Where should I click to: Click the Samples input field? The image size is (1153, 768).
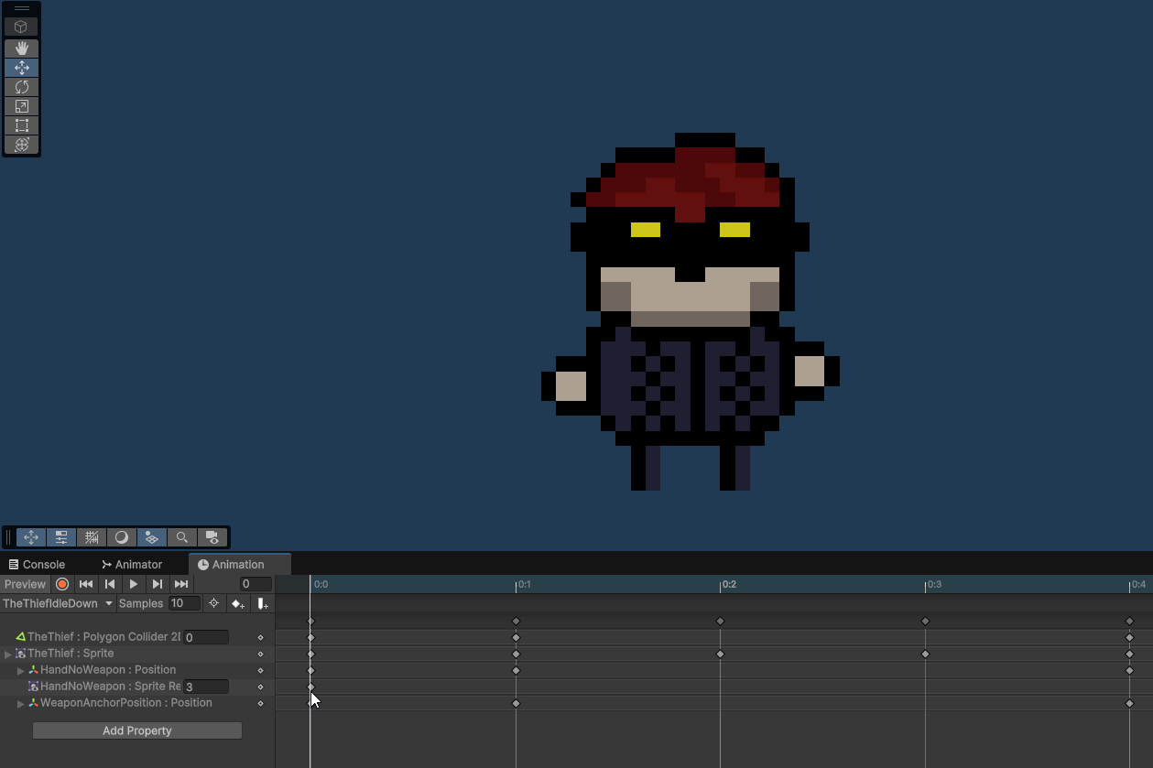pyautogui.click(x=184, y=603)
